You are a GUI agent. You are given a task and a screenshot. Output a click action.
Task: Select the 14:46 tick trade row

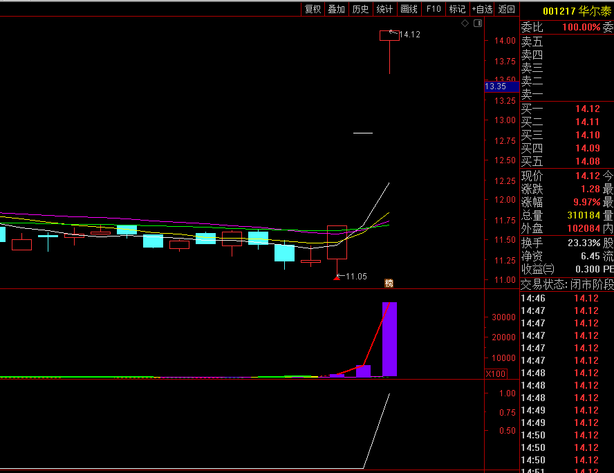click(566, 298)
